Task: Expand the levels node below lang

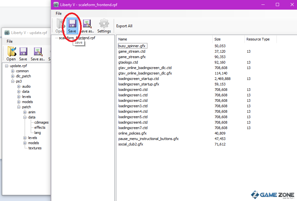Action: pyautogui.click(x=25, y=138)
